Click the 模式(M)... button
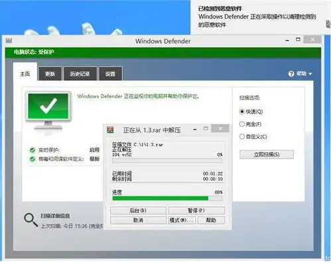 tap(182, 220)
